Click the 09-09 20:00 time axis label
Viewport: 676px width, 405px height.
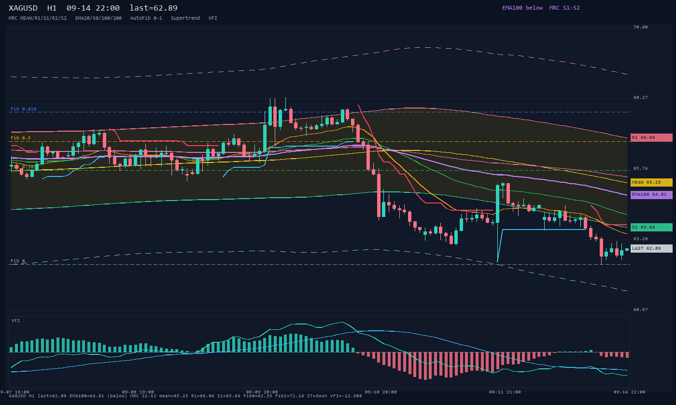(262, 392)
